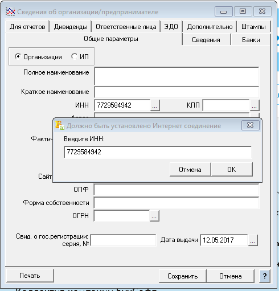Open the ЭДО tab
The image size is (279, 291).
point(171,27)
